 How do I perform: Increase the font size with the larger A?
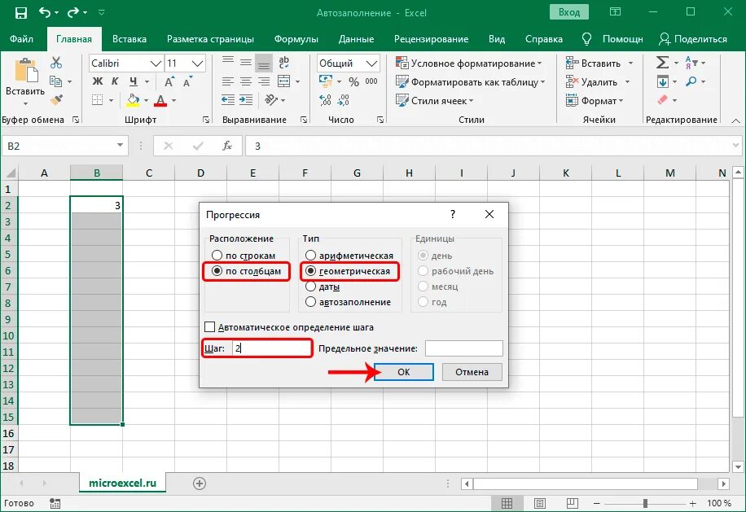coord(169,81)
